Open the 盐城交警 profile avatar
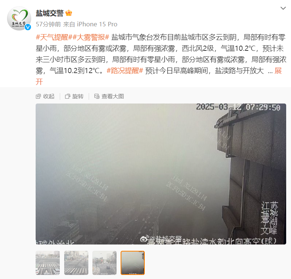The height and width of the screenshot is (279, 291). click(x=19, y=19)
